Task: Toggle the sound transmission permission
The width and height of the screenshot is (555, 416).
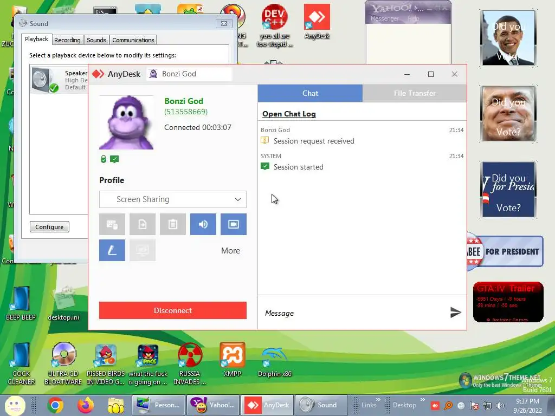Action: coord(203,224)
